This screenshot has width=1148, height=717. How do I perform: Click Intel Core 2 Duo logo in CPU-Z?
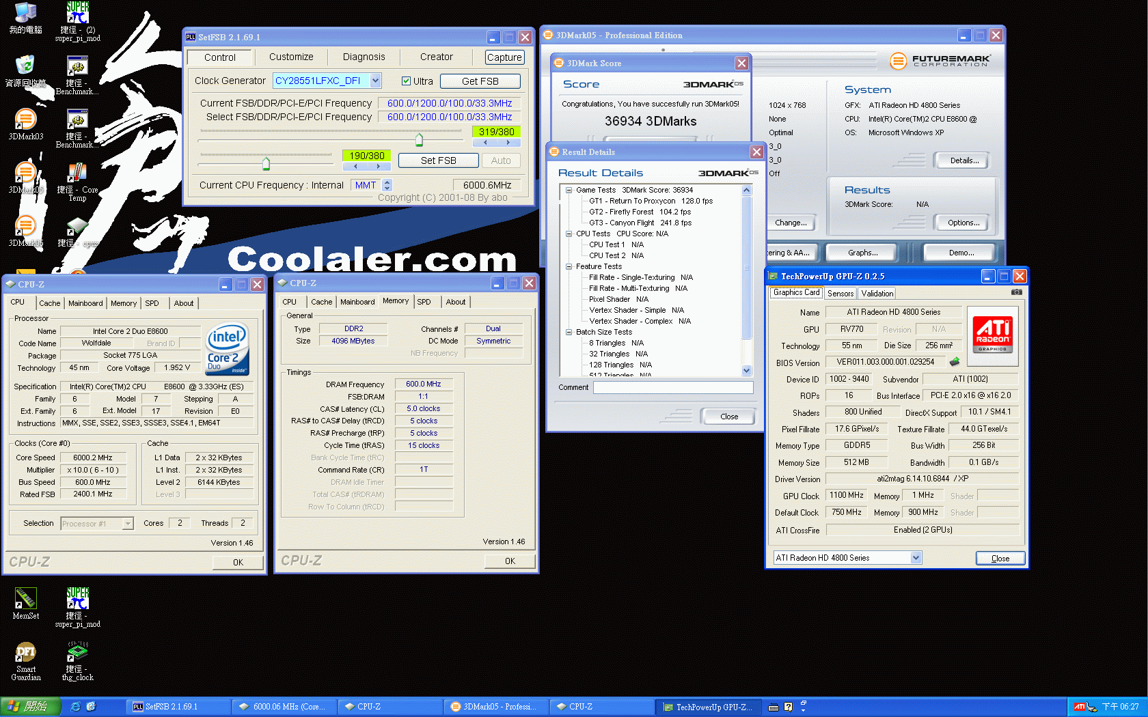(x=228, y=349)
